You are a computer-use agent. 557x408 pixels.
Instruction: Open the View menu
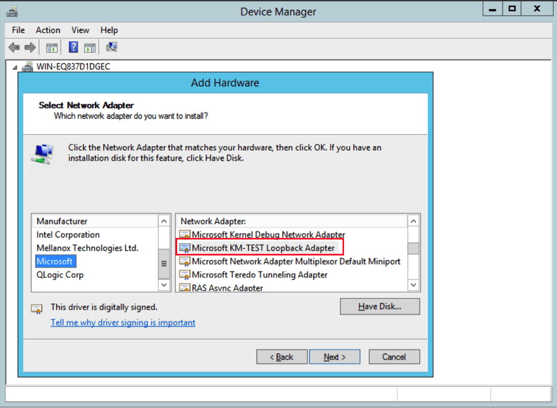click(80, 30)
